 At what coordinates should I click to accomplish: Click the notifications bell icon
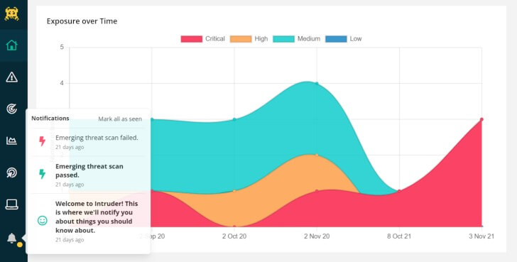tap(12, 238)
